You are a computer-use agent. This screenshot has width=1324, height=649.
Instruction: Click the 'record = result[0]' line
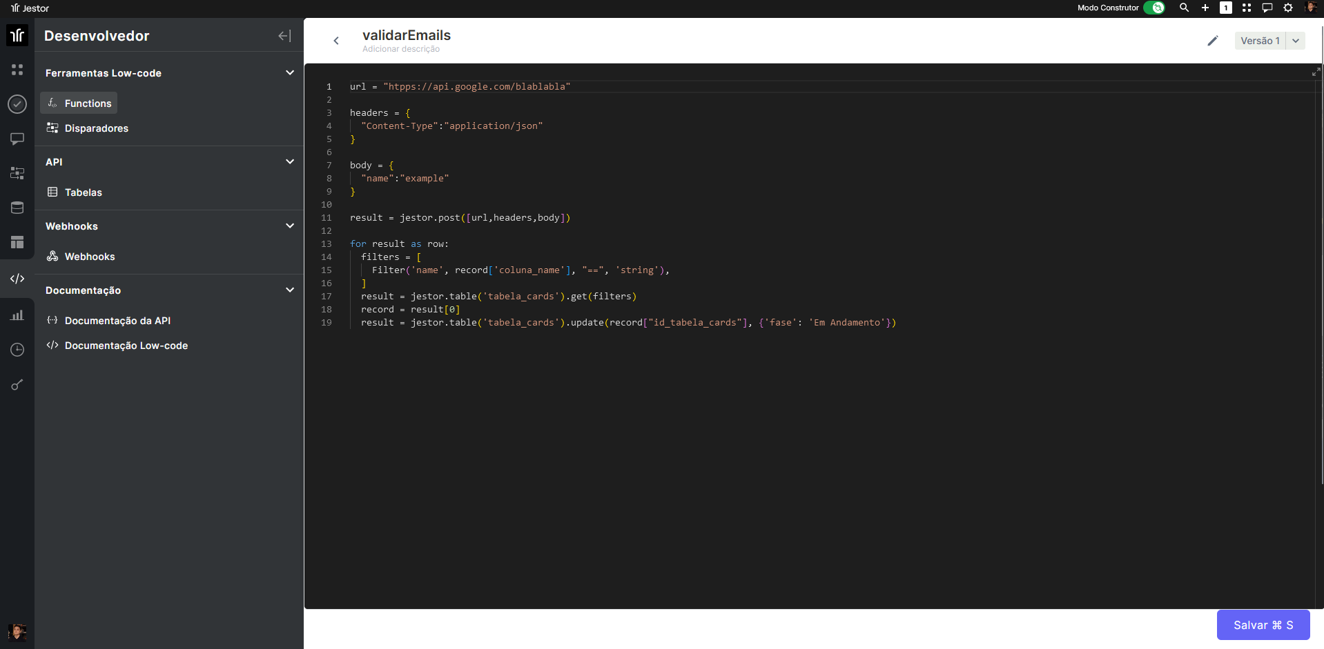tap(411, 309)
